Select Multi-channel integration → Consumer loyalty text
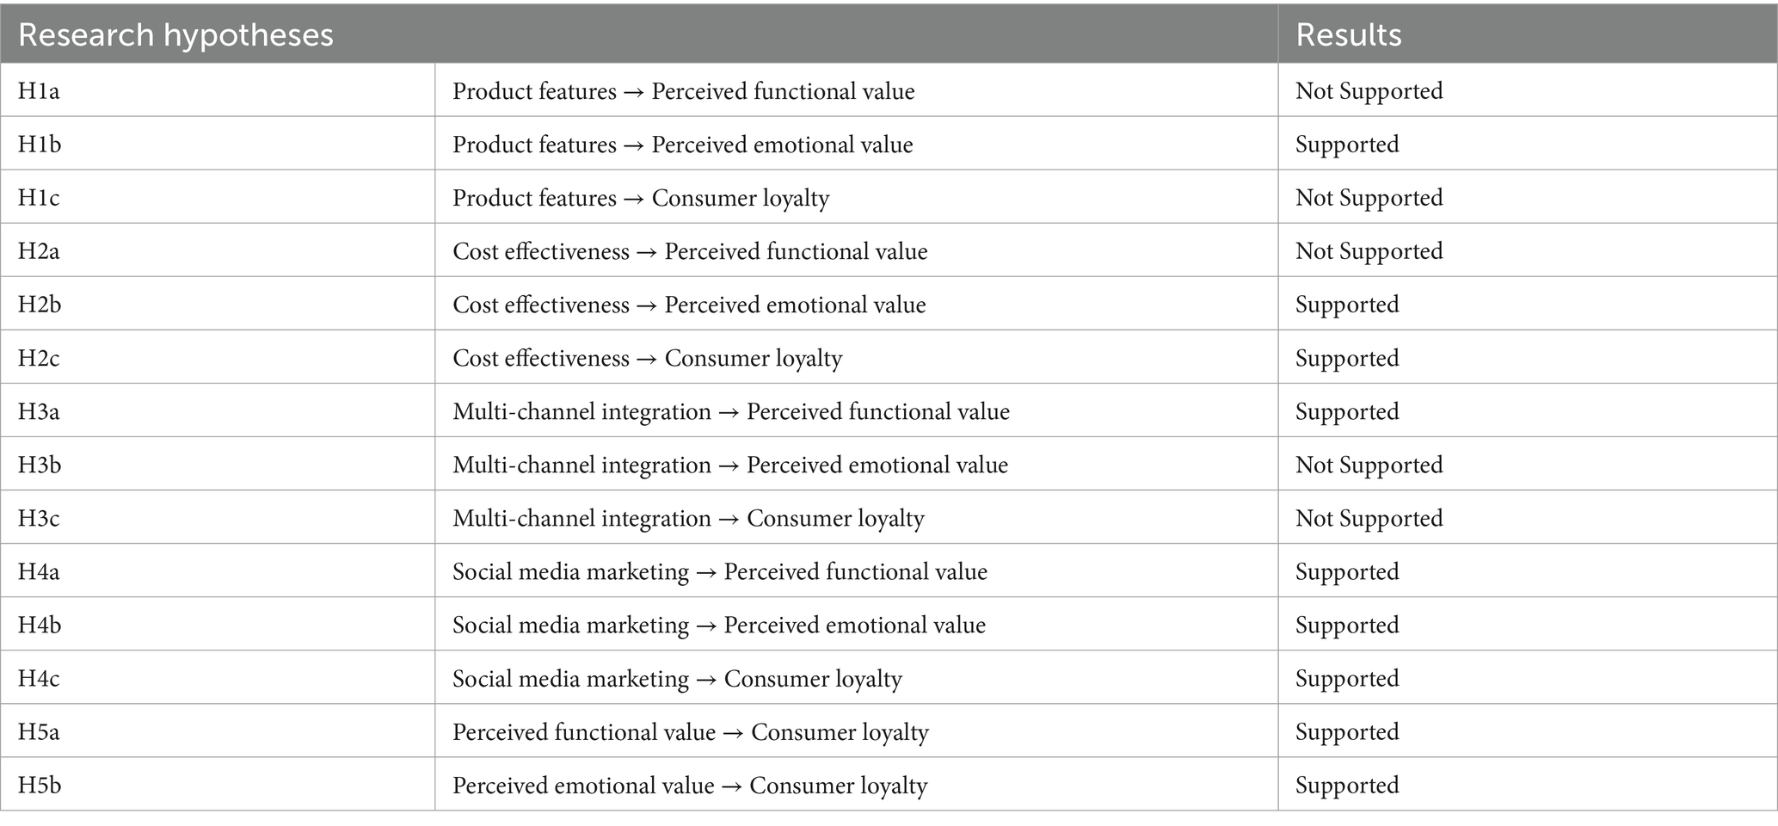 688,518
